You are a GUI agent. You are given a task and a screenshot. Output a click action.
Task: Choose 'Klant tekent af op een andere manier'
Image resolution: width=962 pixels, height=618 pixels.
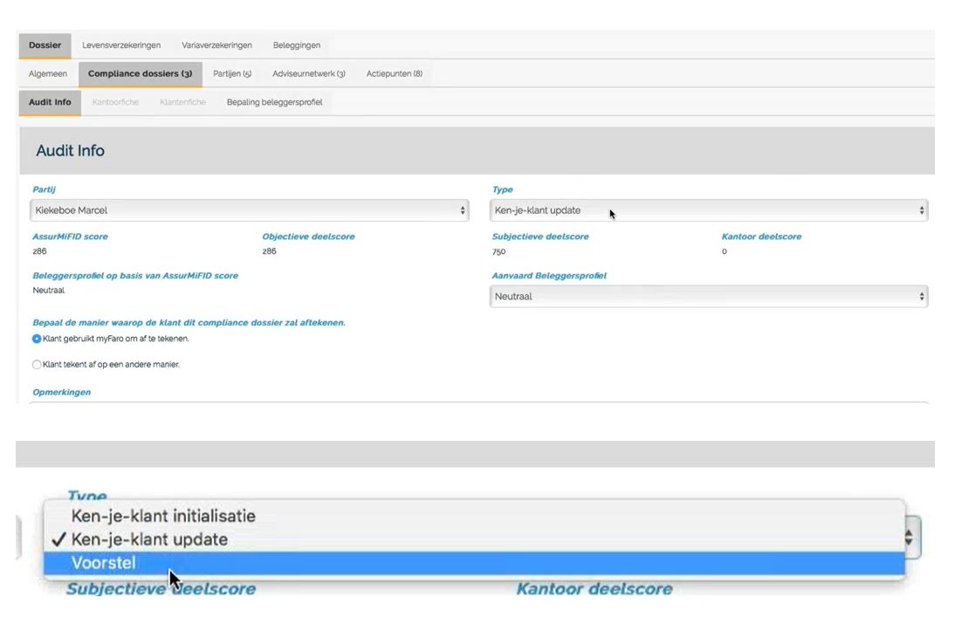pyautogui.click(x=37, y=365)
